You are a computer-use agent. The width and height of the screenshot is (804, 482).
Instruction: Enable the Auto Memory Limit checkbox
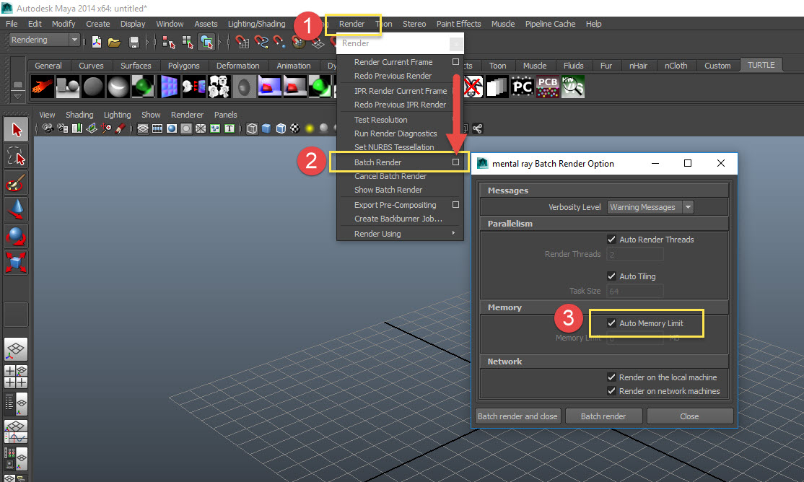tap(611, 323)
